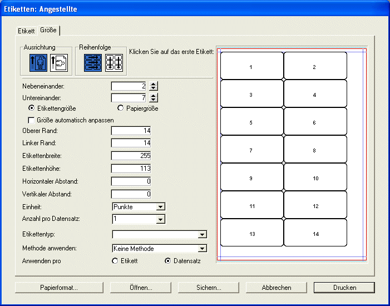Switch to the Etikett tab
Viewport: 390px width, 306px height.
click(x=26, y=31)
